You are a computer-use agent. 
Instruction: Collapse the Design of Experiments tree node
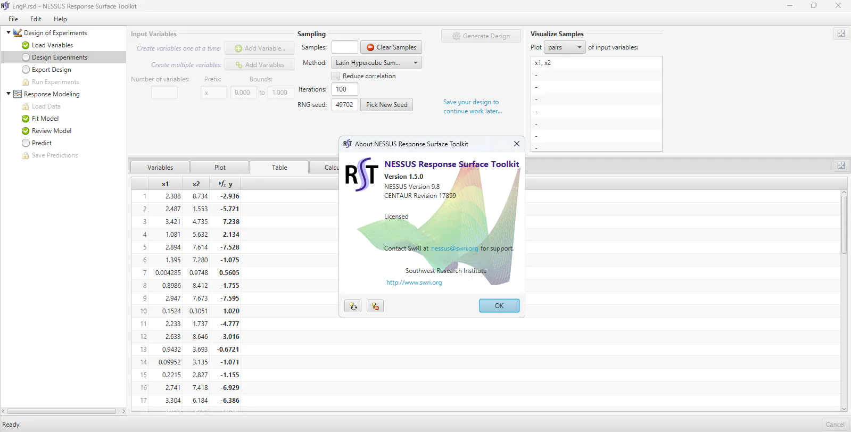click(x=9, y=33)
